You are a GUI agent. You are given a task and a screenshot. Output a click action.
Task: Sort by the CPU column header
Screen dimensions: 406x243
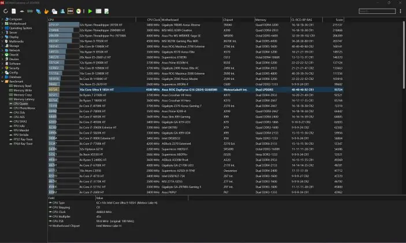point(92,20)
